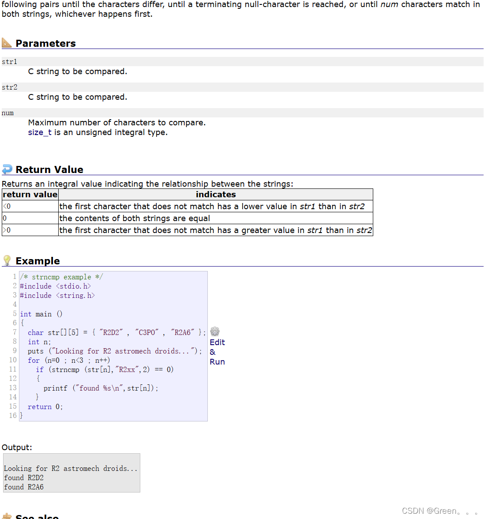
Task: Click the '0' return value cell
Action: [30, 218]
